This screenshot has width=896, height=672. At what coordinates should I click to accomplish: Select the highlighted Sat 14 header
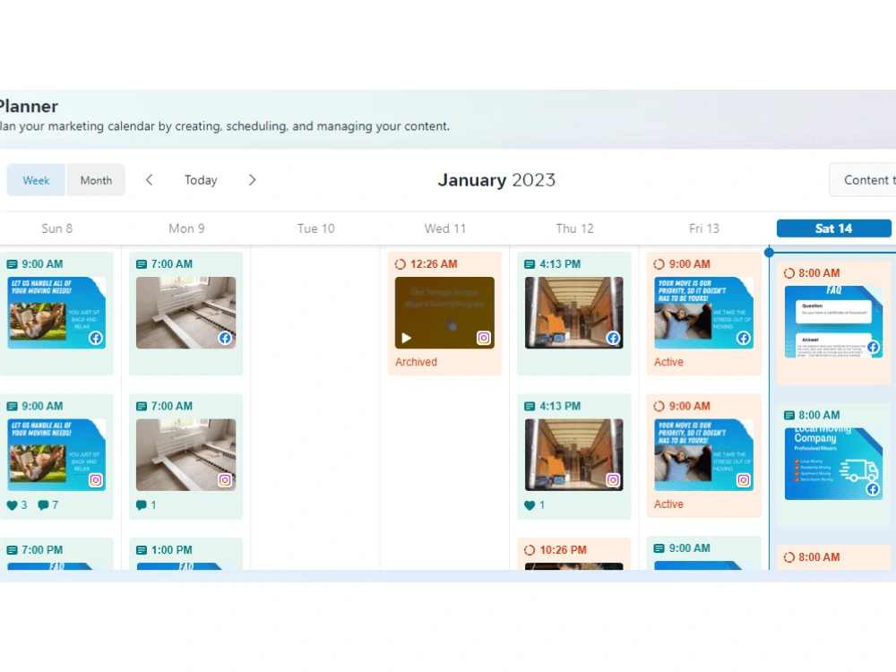point(833,228)
